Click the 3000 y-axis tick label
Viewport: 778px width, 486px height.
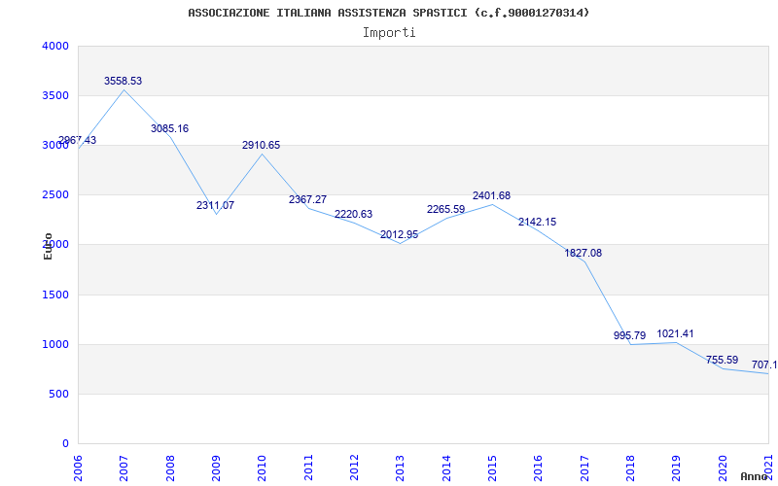tap(55, 145)
